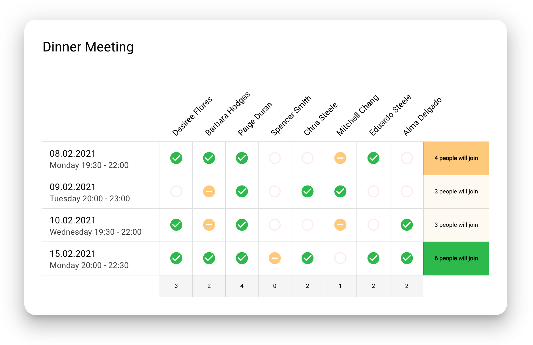Toggle Mitchell Chang's empty circle on 15.02.2021
The height and width of the screenshot is (345, 533).
tap(340, 258)
